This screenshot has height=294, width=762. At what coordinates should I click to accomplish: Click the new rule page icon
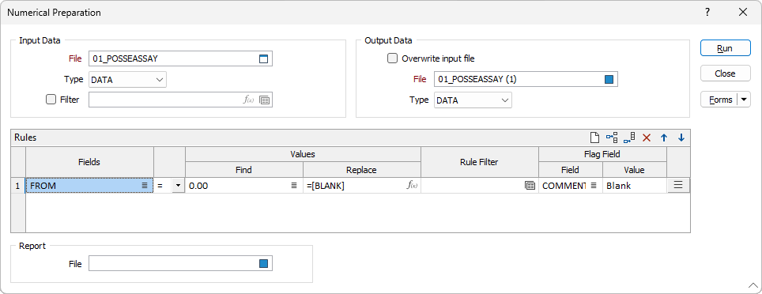pos(594,138)
